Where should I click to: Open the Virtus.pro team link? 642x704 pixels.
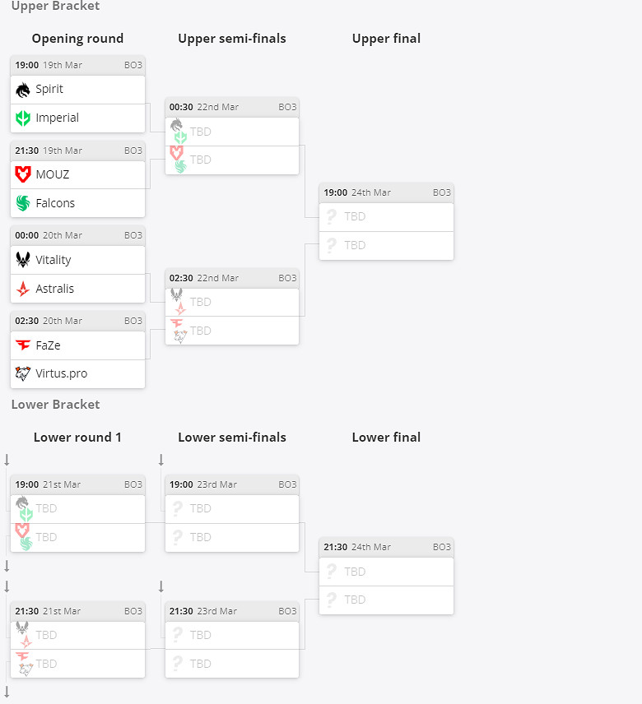point(61,373)
